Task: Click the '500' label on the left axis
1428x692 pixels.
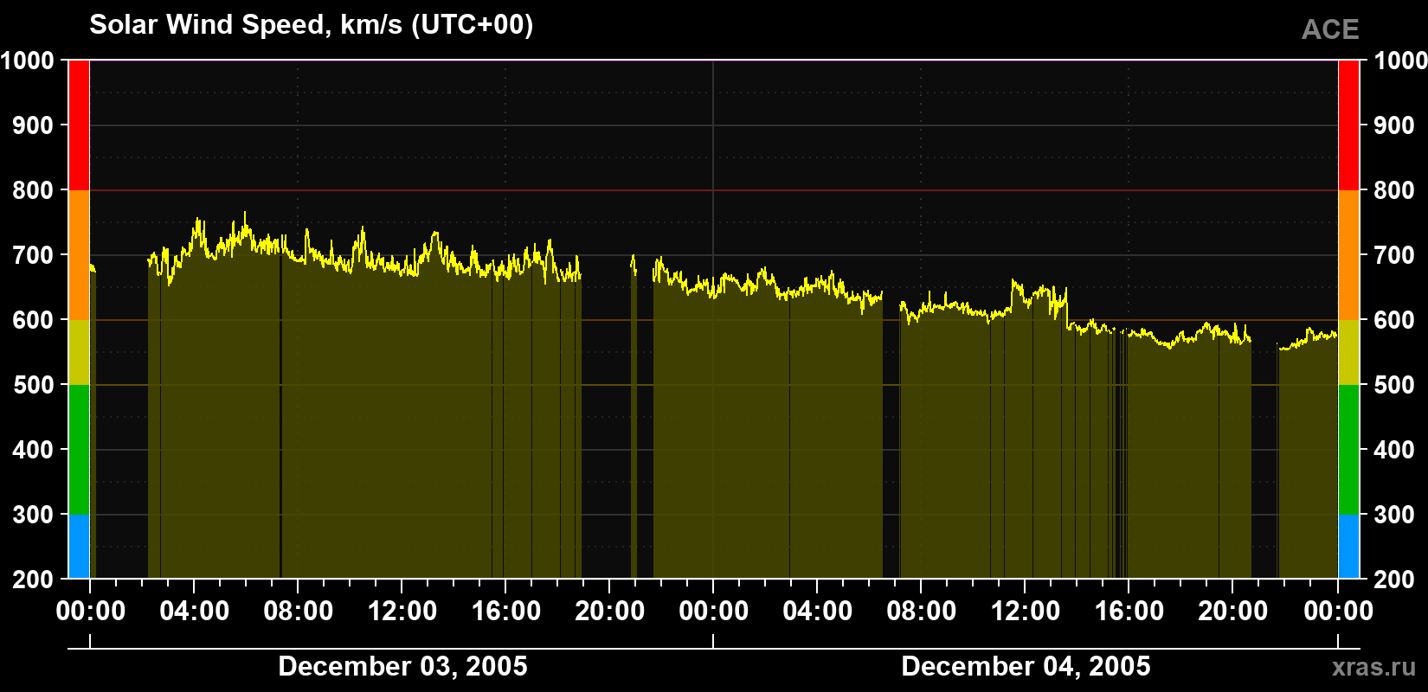Action: [x=34, y=385]
